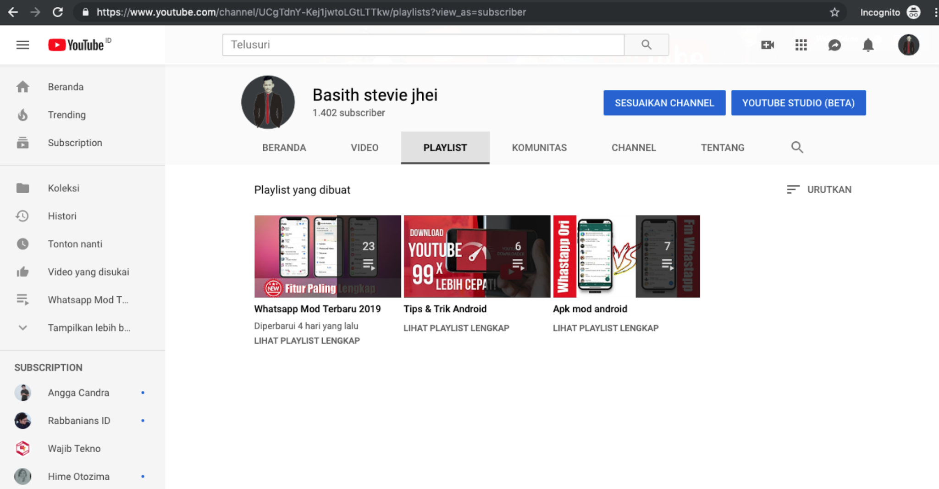Screen dimensions: 939x489
Task: Open Rabbanians ID subscription
Action: point(83,421)
